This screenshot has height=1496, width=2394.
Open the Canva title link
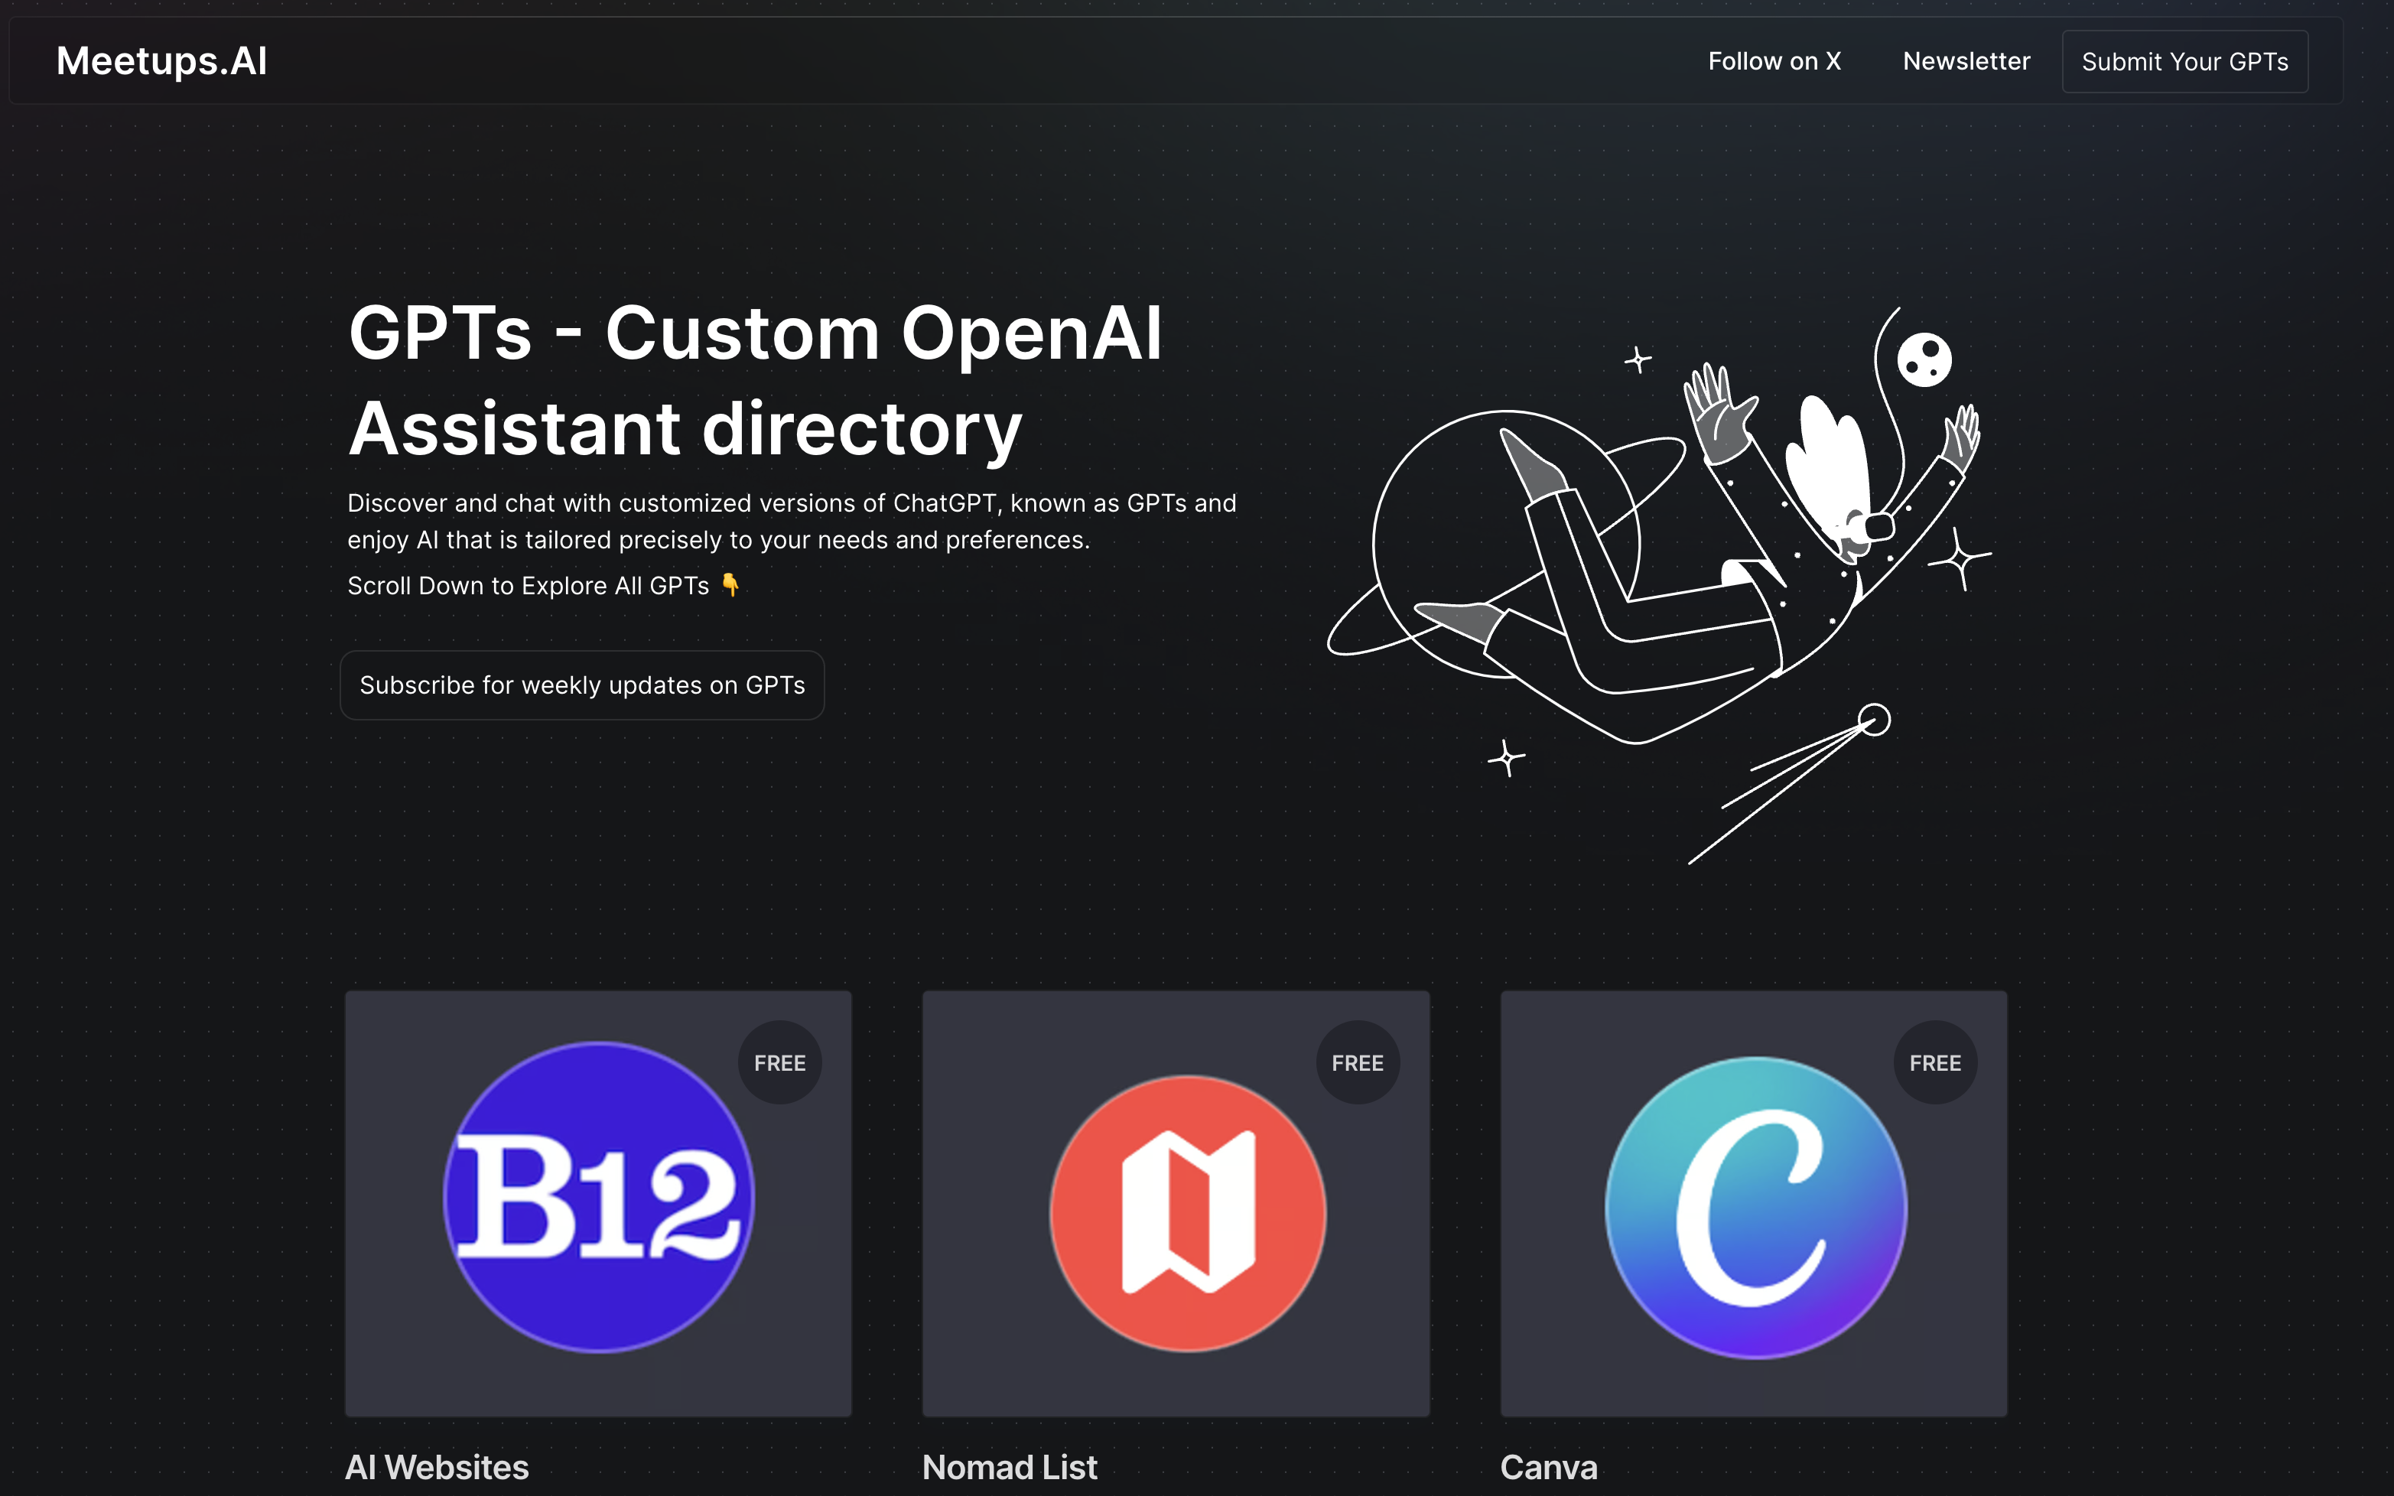coord(1548,1466)
